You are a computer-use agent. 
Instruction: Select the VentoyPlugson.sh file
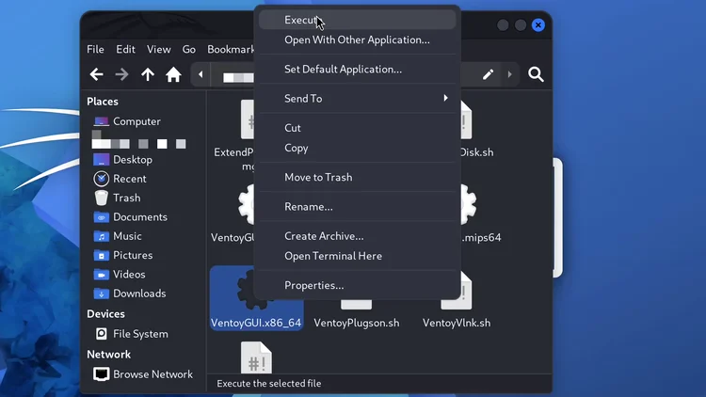(356, 315)
